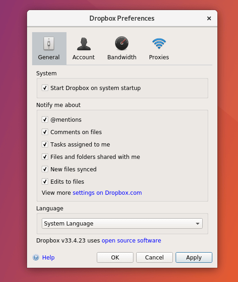Switch to the Account tab
Screen dimensions: 238x282
[x=83, y=49]
